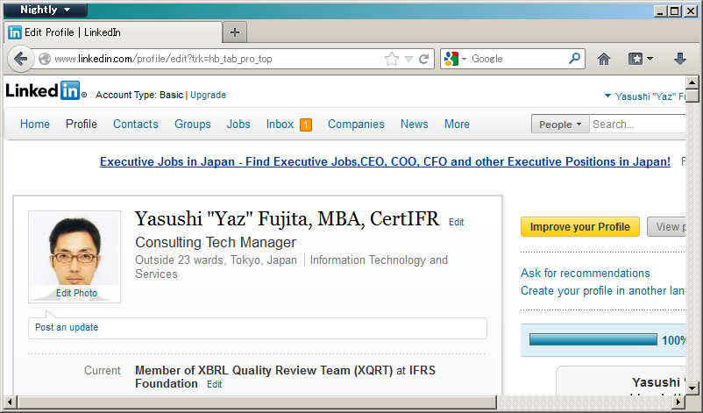The width and height of the screenshot is (703, 413).
Task: Maximize the browser window
Action: [x=675, y=11]
